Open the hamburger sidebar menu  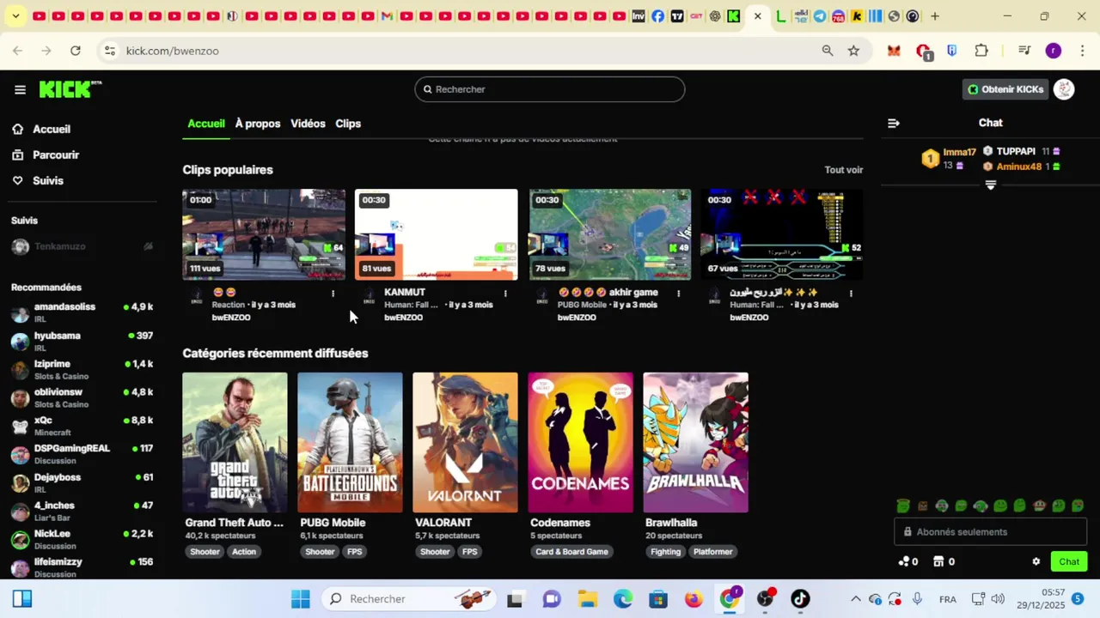[x=20, y=89]
